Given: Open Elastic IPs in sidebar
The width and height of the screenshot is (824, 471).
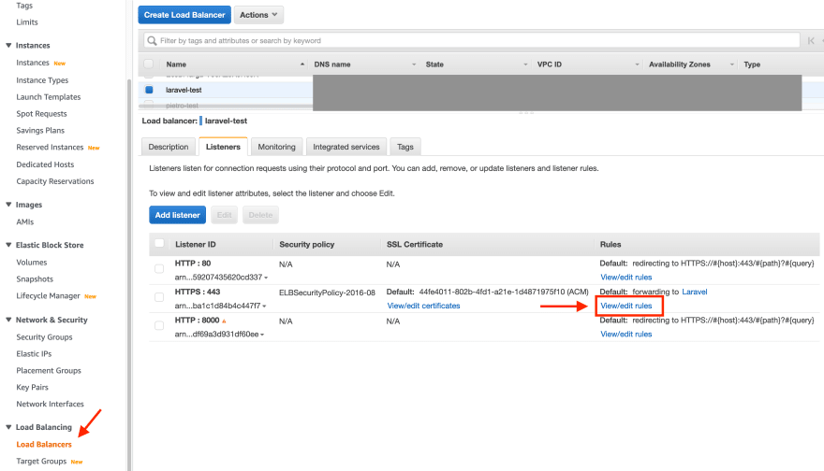Looking at the screenshot, I should coord(34,354).
